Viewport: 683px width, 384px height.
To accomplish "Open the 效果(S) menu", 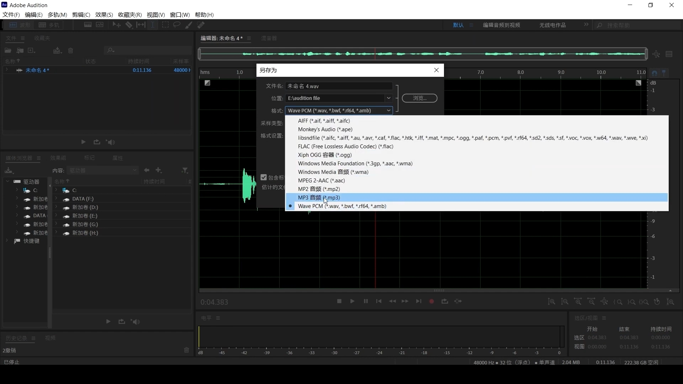I will (104, 15).
